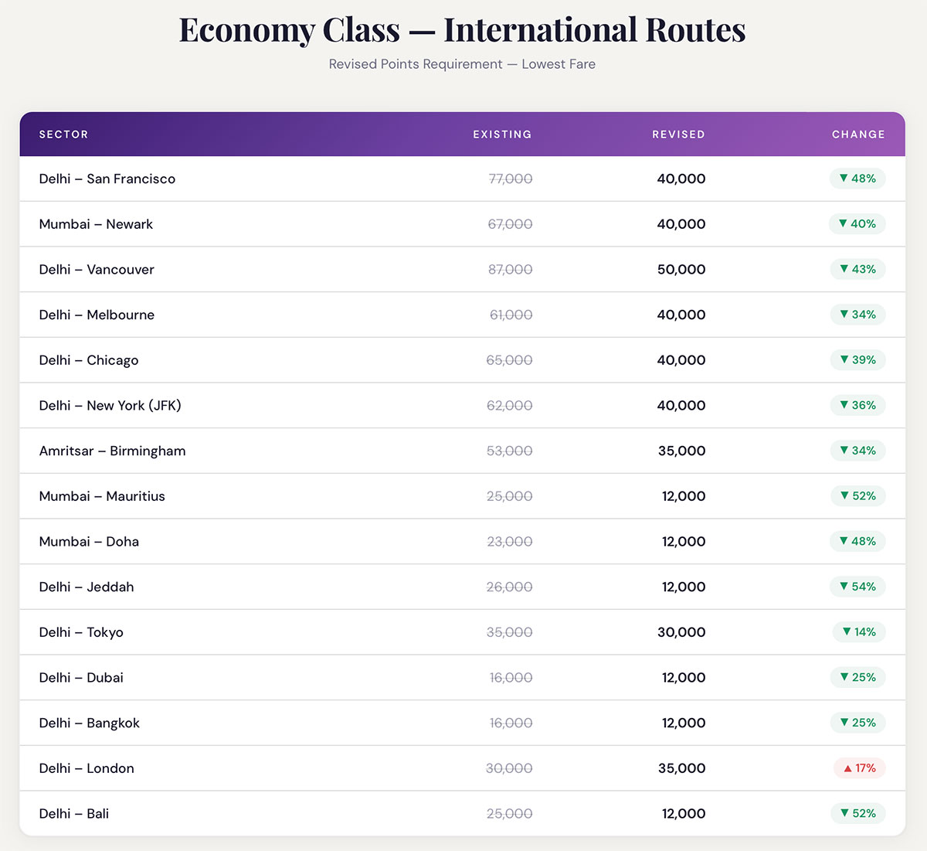Click the down-arrow icon next to 54% for Delhi – Jeddah
Image resolution: width=927 pixels, height=851 pixels.
(x=843, y=587)
